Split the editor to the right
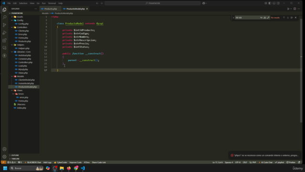The height and width of the screenshot is (172, 305). [x=295, y=9]
